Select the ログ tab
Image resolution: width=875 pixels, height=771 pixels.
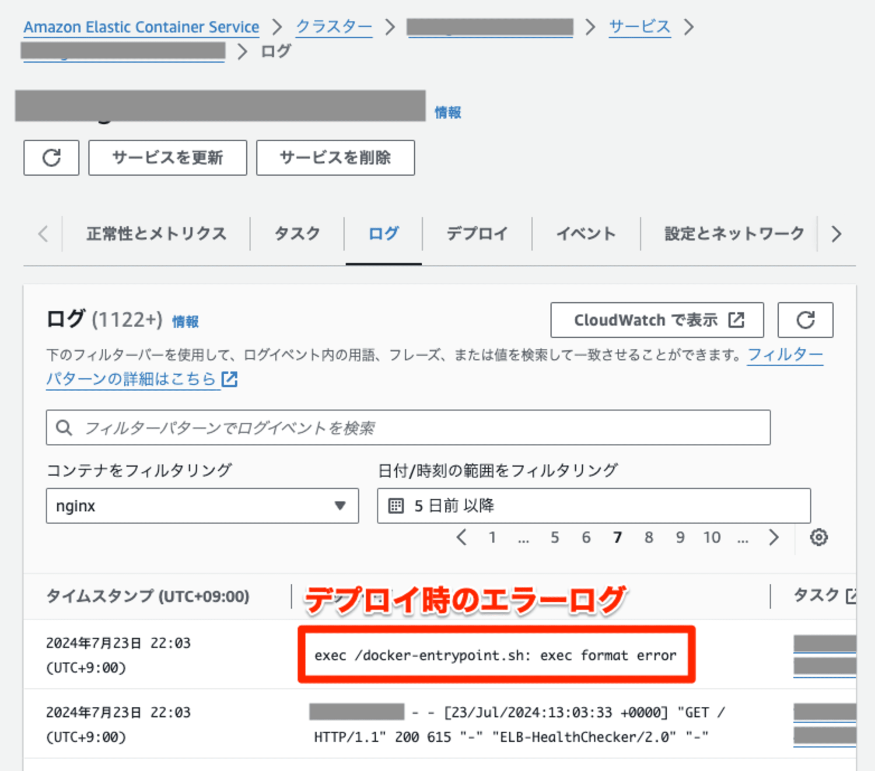[383, 234]
